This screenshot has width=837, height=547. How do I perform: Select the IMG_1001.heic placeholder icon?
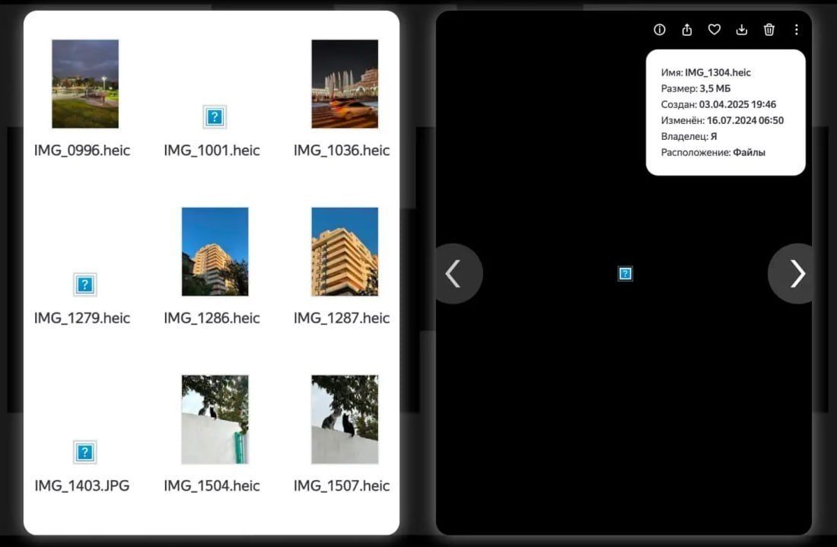coord(215,117)
